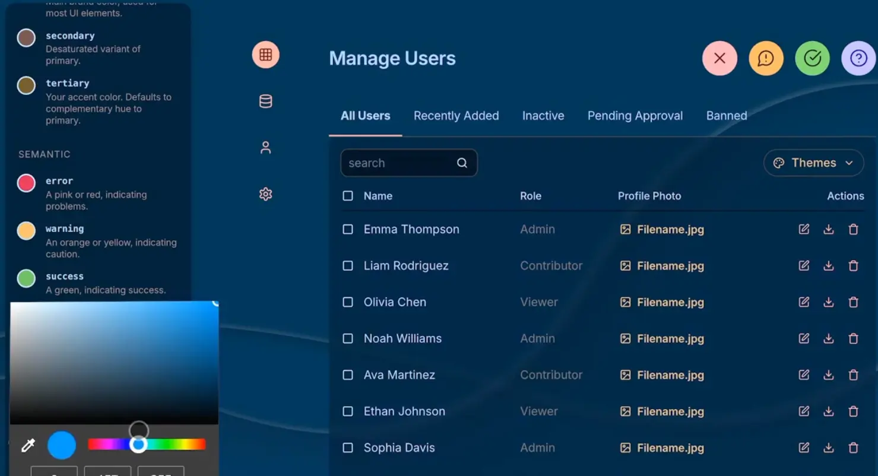Select the Sophia Davis checkbox

(x=348, y=448)
